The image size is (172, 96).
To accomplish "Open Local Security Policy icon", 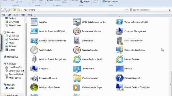I will [x=120, y=41].
